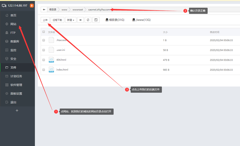240x146 pixels.
Task: Open the 404.html file name
Action: (61, 60)
